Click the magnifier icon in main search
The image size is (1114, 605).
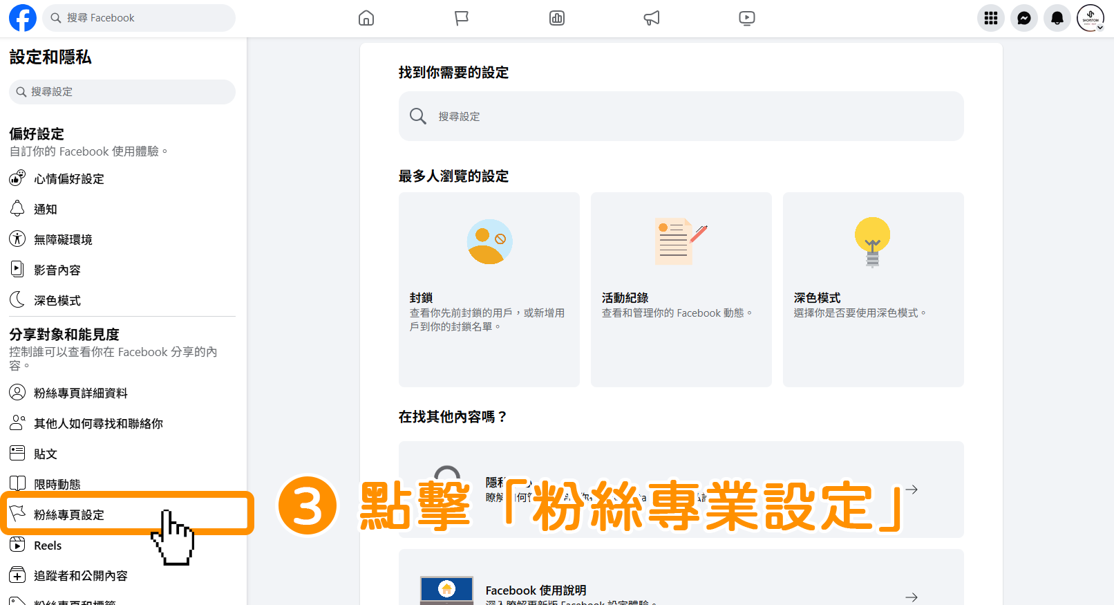(x=418, y=116)
